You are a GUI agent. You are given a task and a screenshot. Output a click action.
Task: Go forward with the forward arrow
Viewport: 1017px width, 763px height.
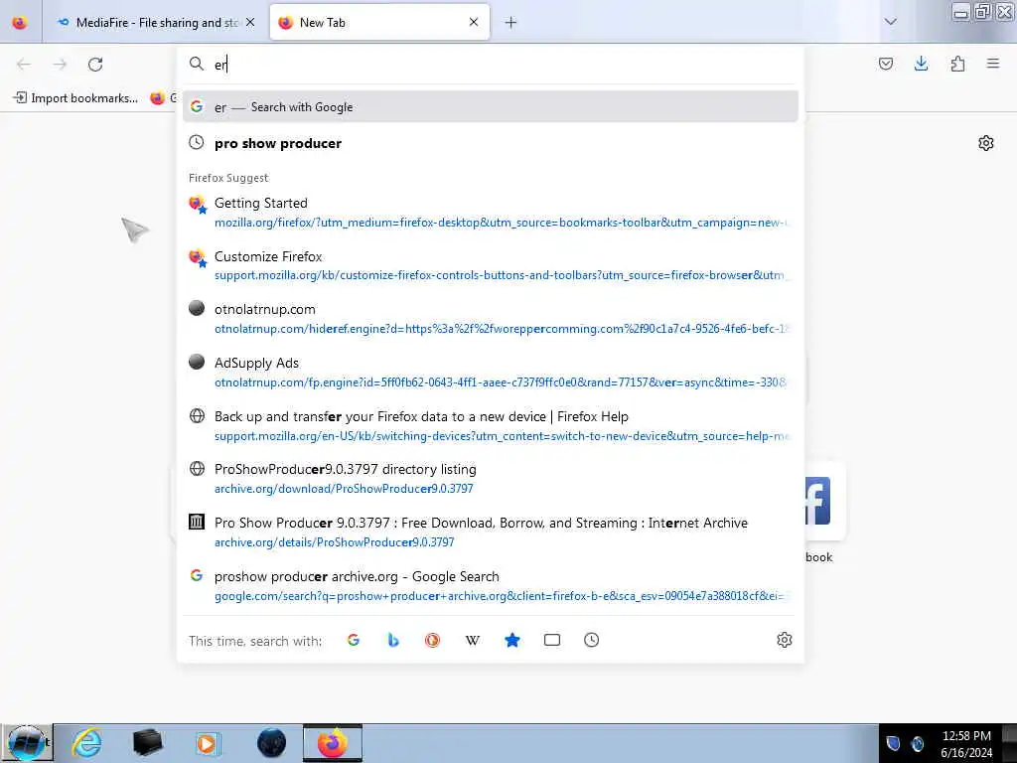pyautogui.click(x=60, y=65)
